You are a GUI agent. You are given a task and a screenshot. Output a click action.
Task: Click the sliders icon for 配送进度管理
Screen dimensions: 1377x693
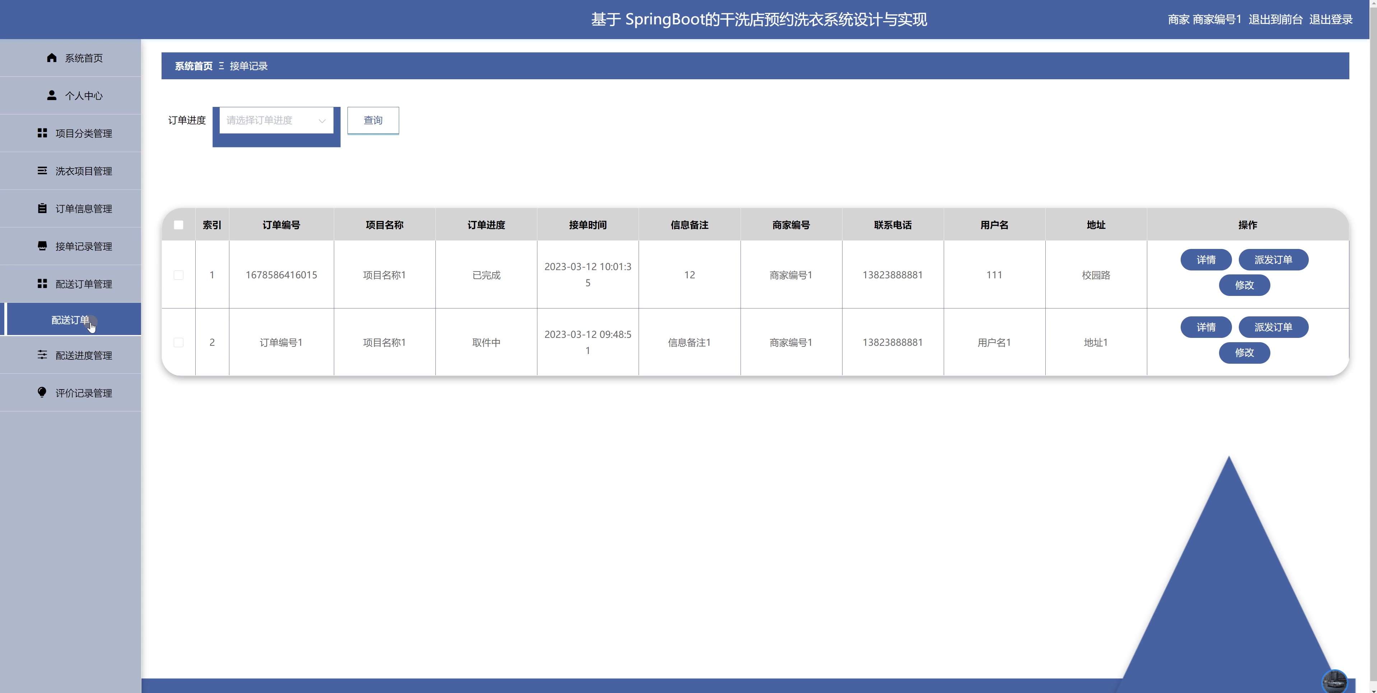[x=42, y=355]
